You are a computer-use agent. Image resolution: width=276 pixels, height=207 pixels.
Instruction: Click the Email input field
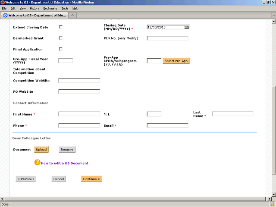[x=168, y=125]
